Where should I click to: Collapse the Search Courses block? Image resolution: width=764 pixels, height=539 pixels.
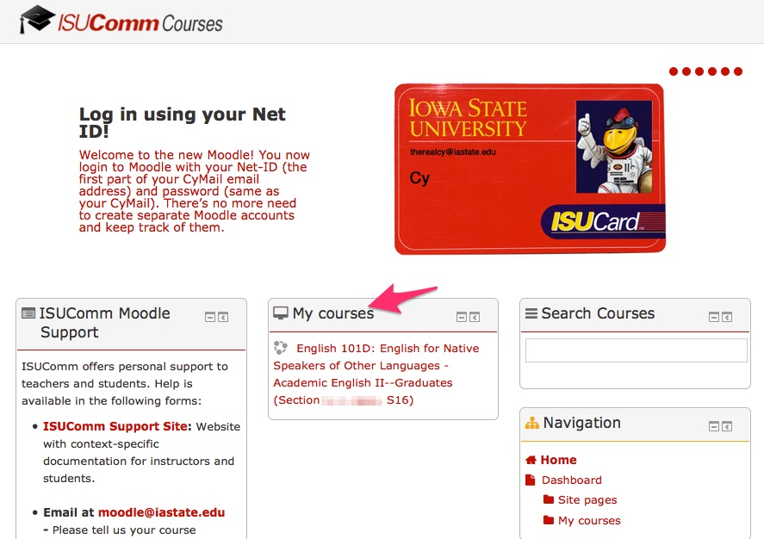click(714, 318)
